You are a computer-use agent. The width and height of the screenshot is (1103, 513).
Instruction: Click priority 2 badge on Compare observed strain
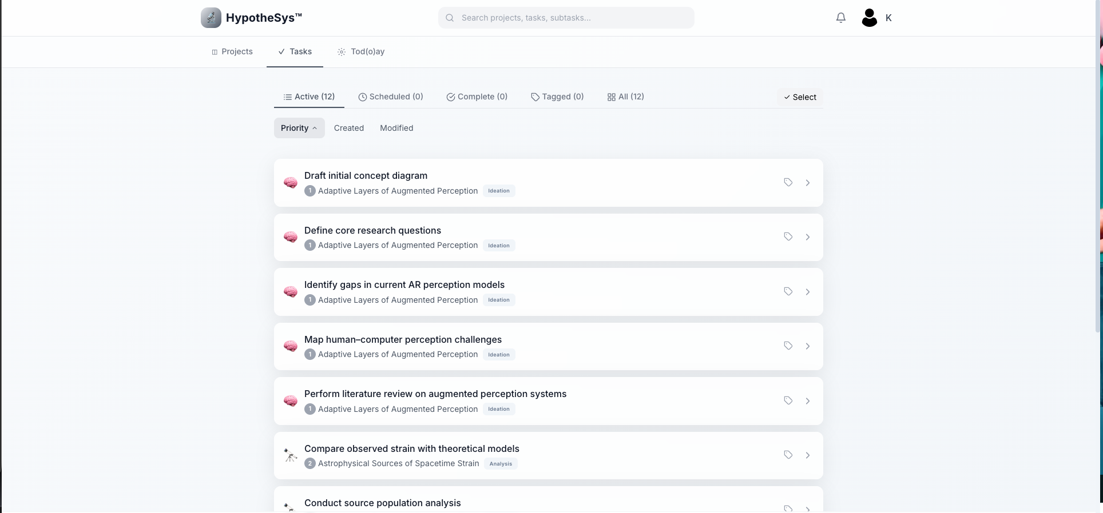[x=310, y=463]
